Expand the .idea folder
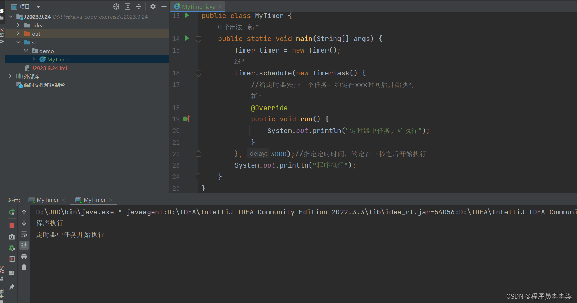The width and height of the screenshot is (577, 303). pyautogui.click(x=18, y=25)
